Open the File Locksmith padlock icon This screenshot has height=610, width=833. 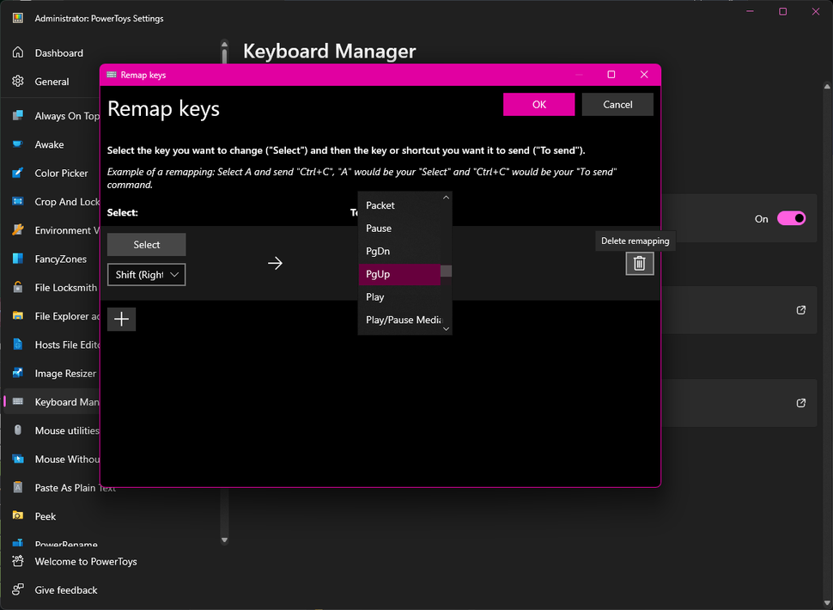pos(17,288)
